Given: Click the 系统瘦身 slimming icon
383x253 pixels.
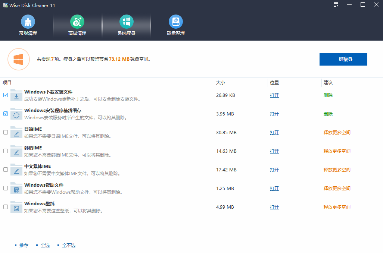Looking at the screenshot, I should (x=127, y=21).
